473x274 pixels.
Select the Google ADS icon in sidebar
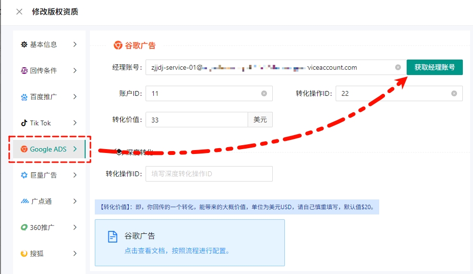pyautogui.click(x=24, y=149)
